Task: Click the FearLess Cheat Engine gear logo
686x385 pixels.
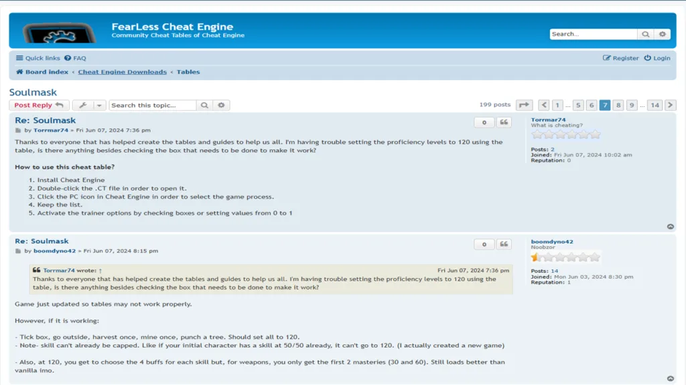Action: pos(60,33)
